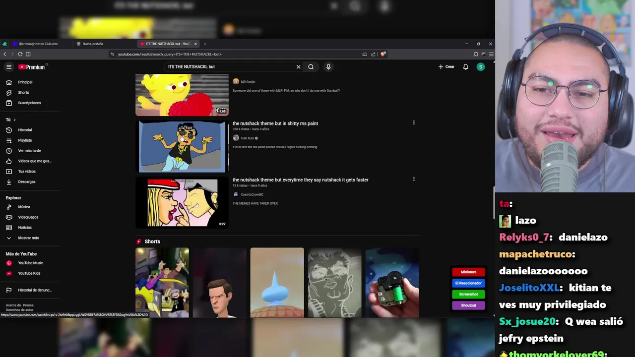Open YouTube Music link
The height and width of the screenshot is (357, 635).
coord(30,263)
